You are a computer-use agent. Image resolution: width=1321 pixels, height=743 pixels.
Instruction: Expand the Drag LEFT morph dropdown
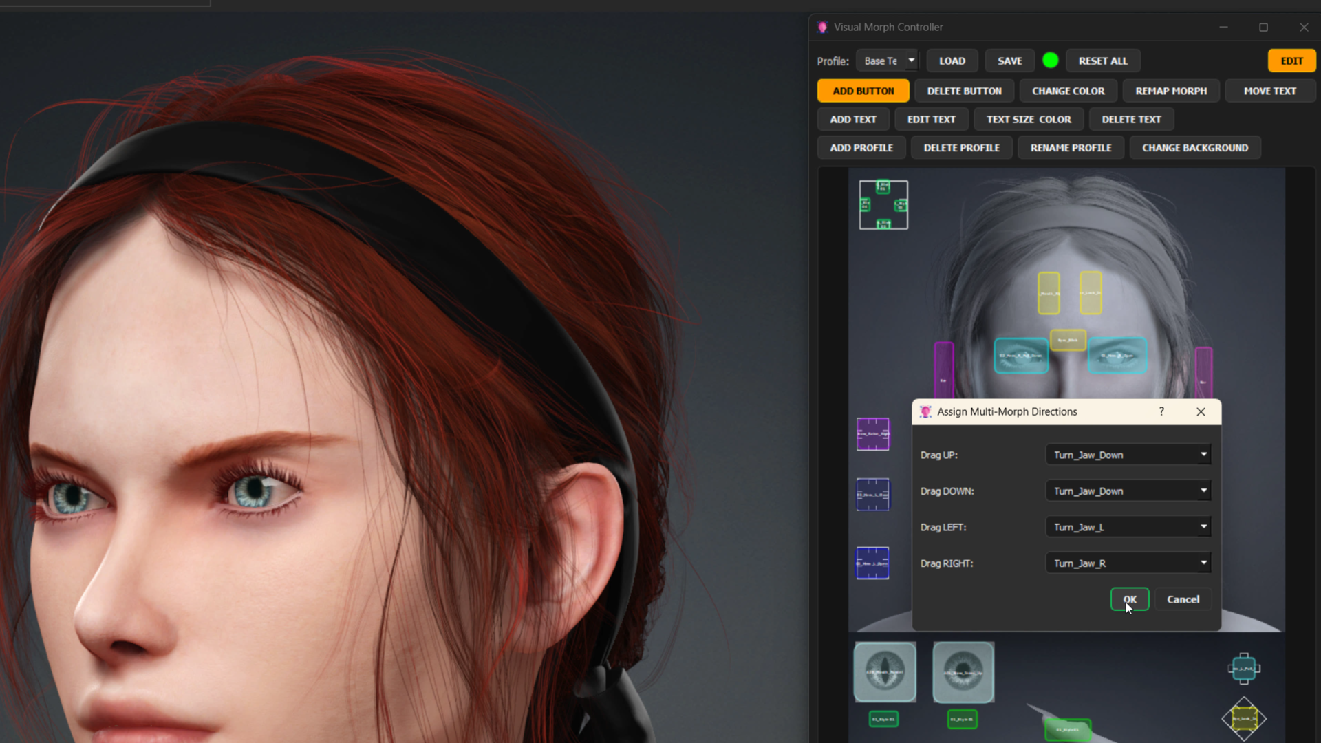1128,527
